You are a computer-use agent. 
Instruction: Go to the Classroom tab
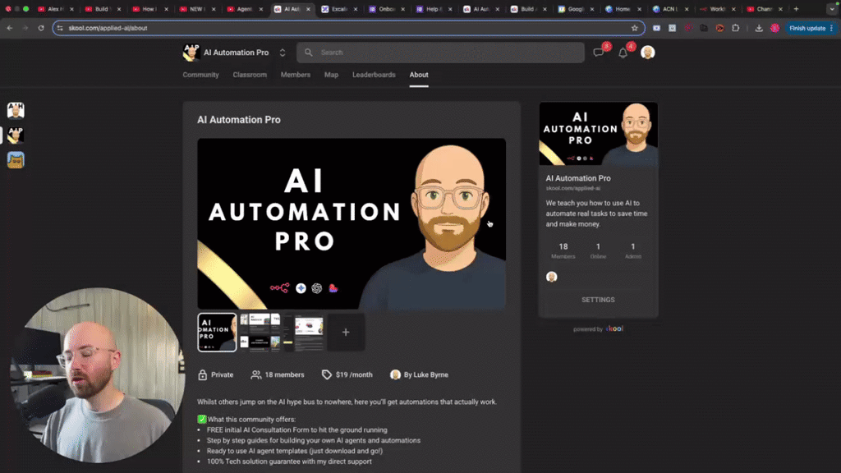click(x=250, y=75)
